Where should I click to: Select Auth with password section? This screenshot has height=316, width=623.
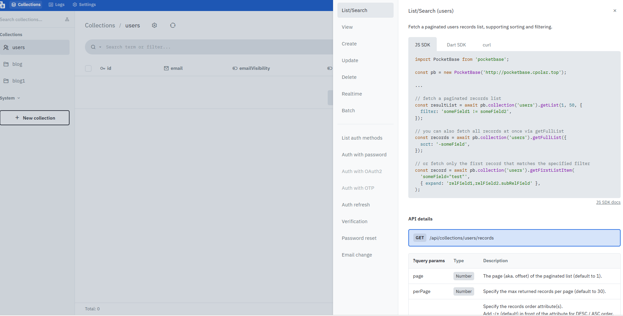[x=364, y=155]
